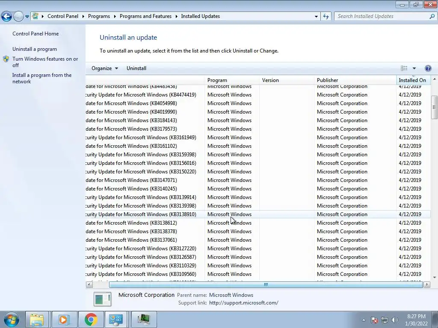The height and width of the screenshot is (328, 438).
Task: Open Turn Windows features on or off
Action: click(x=45, y=62)
